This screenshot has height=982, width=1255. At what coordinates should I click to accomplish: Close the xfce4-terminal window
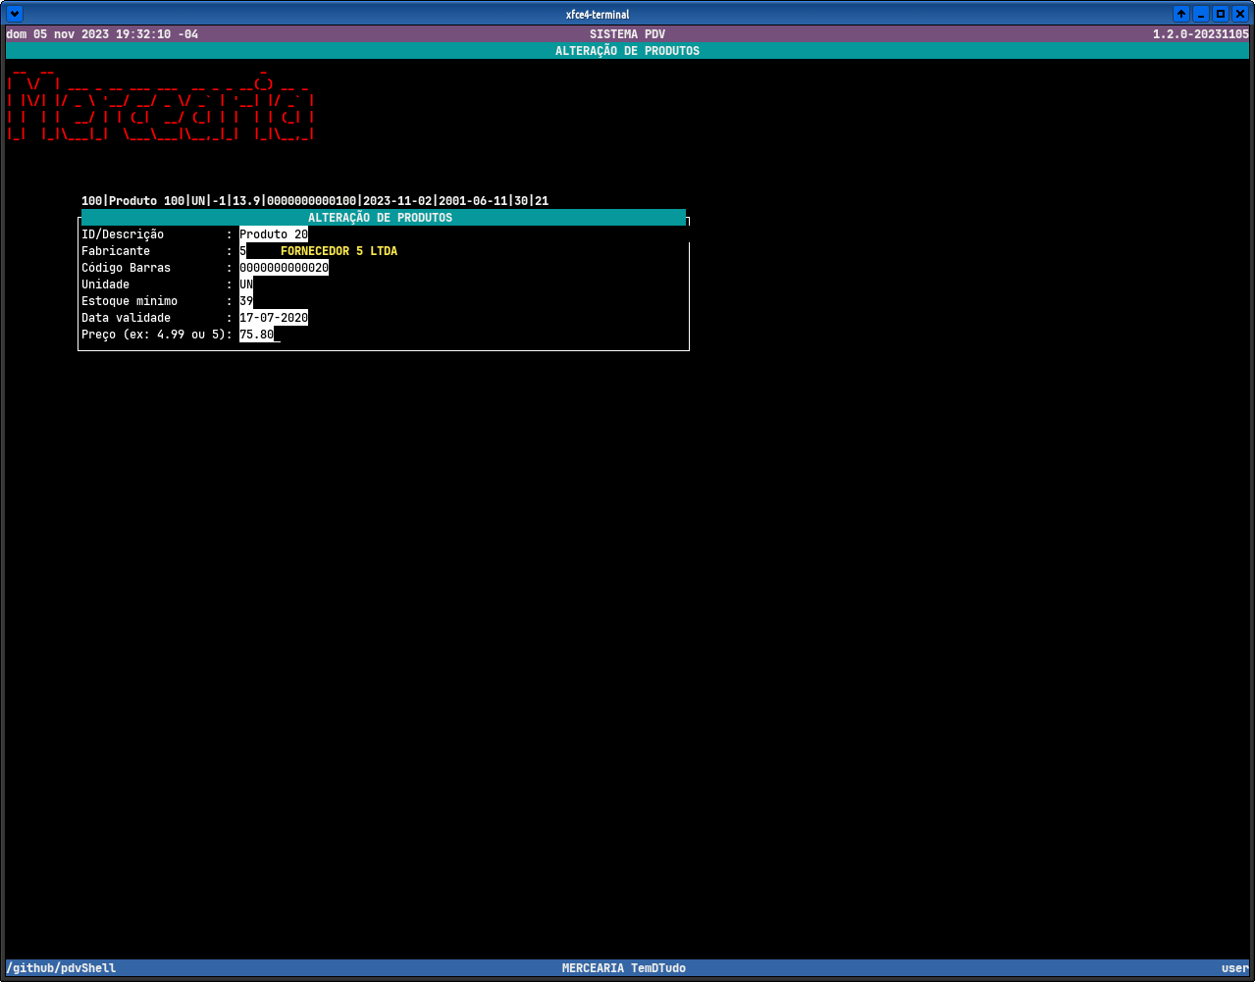(1240, 14)
